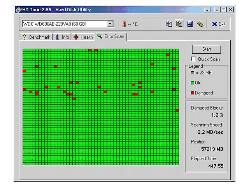This screenshot has width=249, height=186.
Task: Click the Exit button
Action: click(x=219, y=24)
